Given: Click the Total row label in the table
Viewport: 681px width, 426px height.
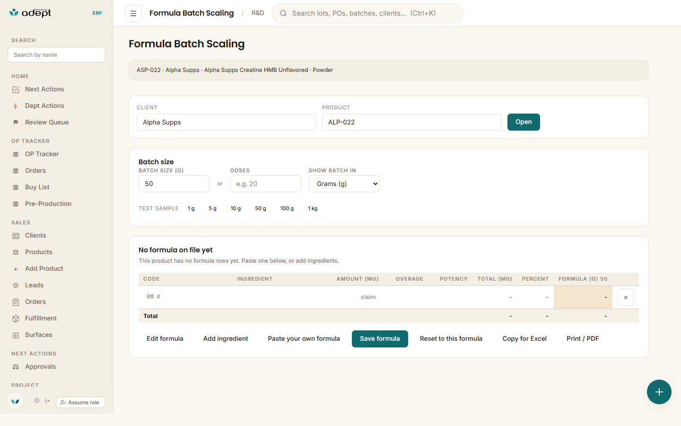Looking at the screenshot, I should pyautogui.click(x=151, y=316).
